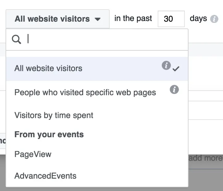The height and width of the screenshot is (191, 223).
Task: Open the "All website visitors" dropdown button
Action: click(x=57, y=19)
